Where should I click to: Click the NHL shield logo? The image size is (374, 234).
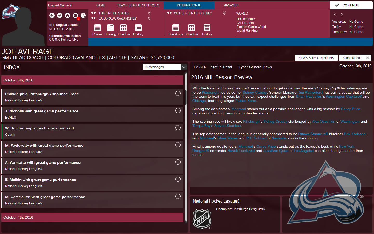pos(202,219)
